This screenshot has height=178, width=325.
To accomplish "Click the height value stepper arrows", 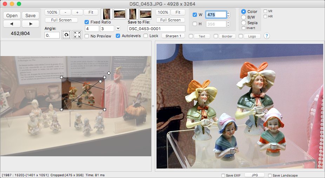I will [x=228, y=24].
